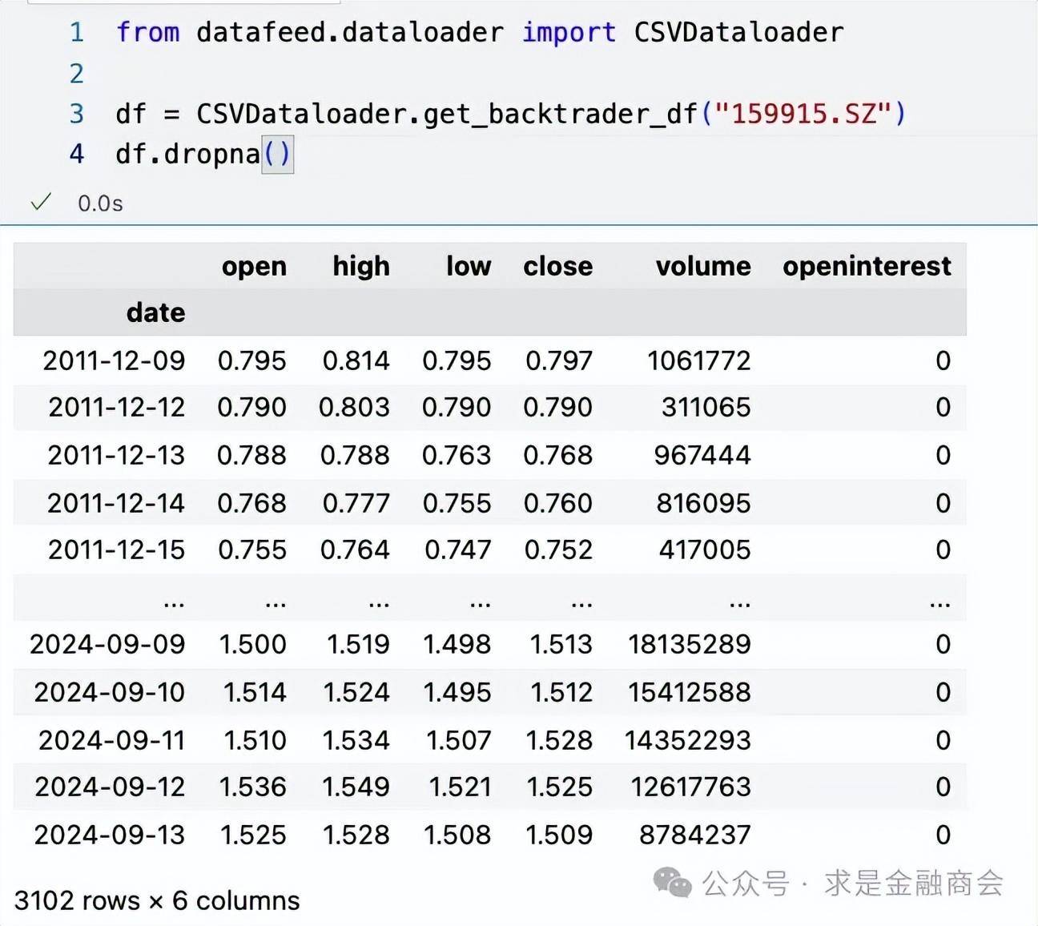Click code line number 2
Image resolution: width=1038 pixels, height=926 pixels.
[x=77, y=73]
